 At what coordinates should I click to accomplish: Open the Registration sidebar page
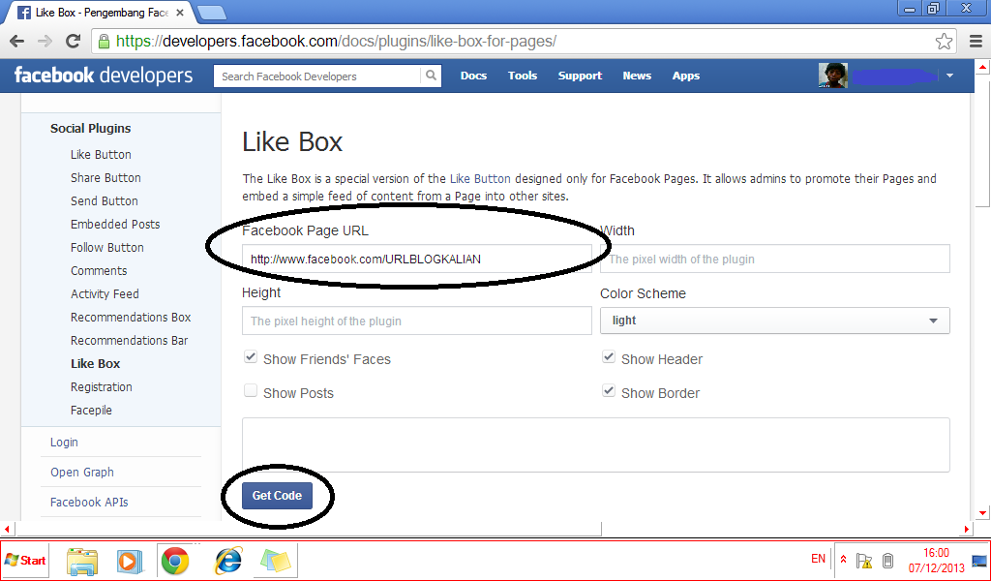coord(101,387)
